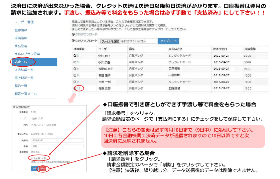The width and height of the screenshot is (280, 179).
Task: Click the user cell 中村 聡子
Action: coord(104,56)
